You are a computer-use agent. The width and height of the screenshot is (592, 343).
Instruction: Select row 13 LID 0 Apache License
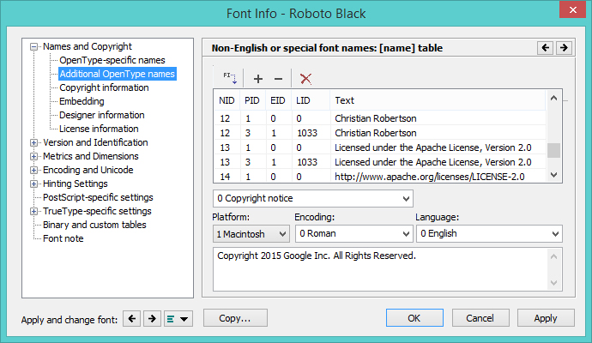click(x=380, y=147)
